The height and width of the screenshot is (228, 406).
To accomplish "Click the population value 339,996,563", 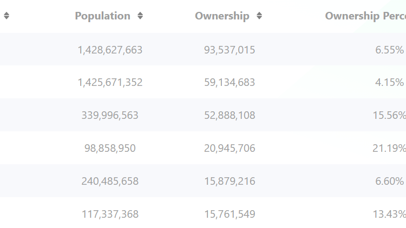I will point(110,116).
